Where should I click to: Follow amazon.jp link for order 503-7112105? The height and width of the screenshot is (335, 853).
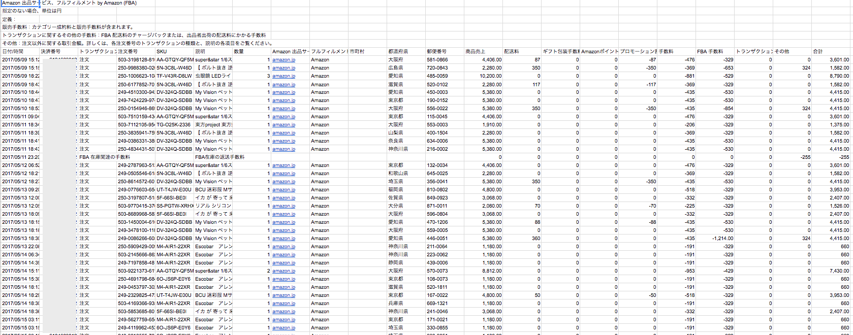(283, 125)
